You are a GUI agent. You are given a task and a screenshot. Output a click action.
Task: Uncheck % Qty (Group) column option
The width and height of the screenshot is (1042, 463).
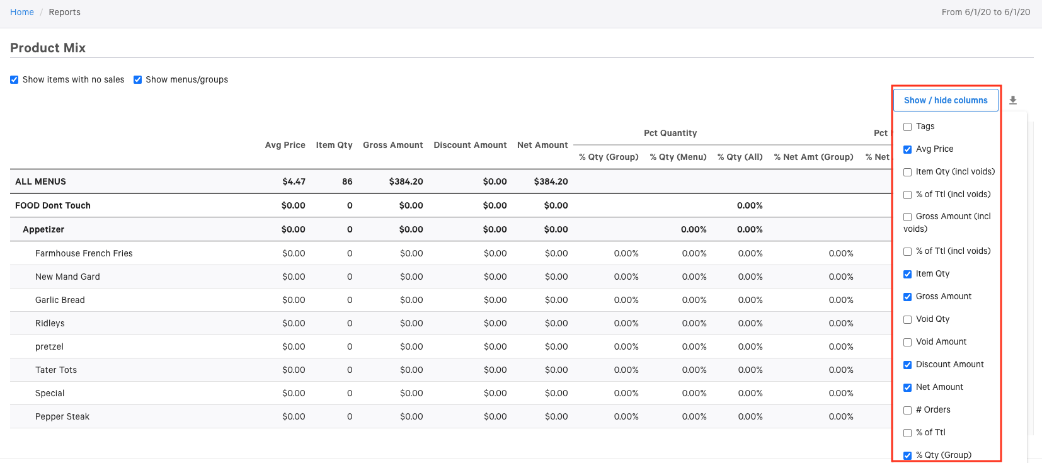[907, 455]
